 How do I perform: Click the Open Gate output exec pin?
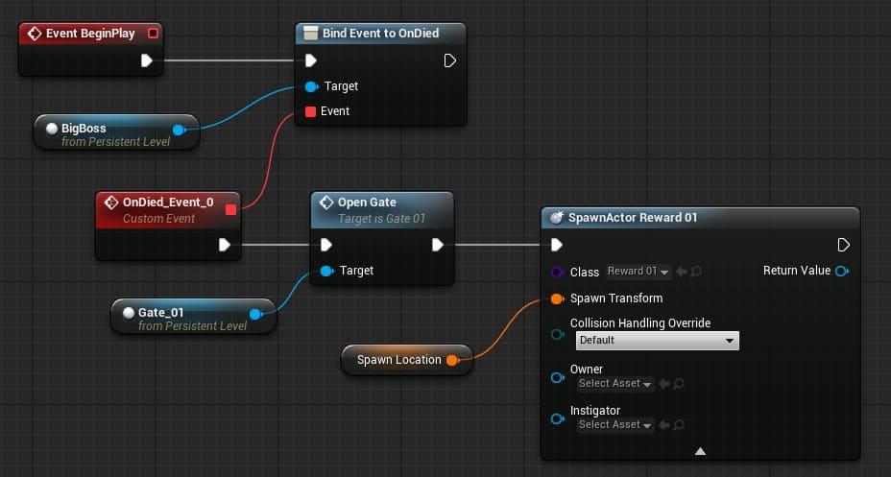437,245
